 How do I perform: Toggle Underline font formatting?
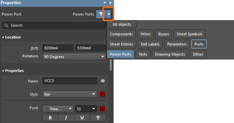[82, 118]
